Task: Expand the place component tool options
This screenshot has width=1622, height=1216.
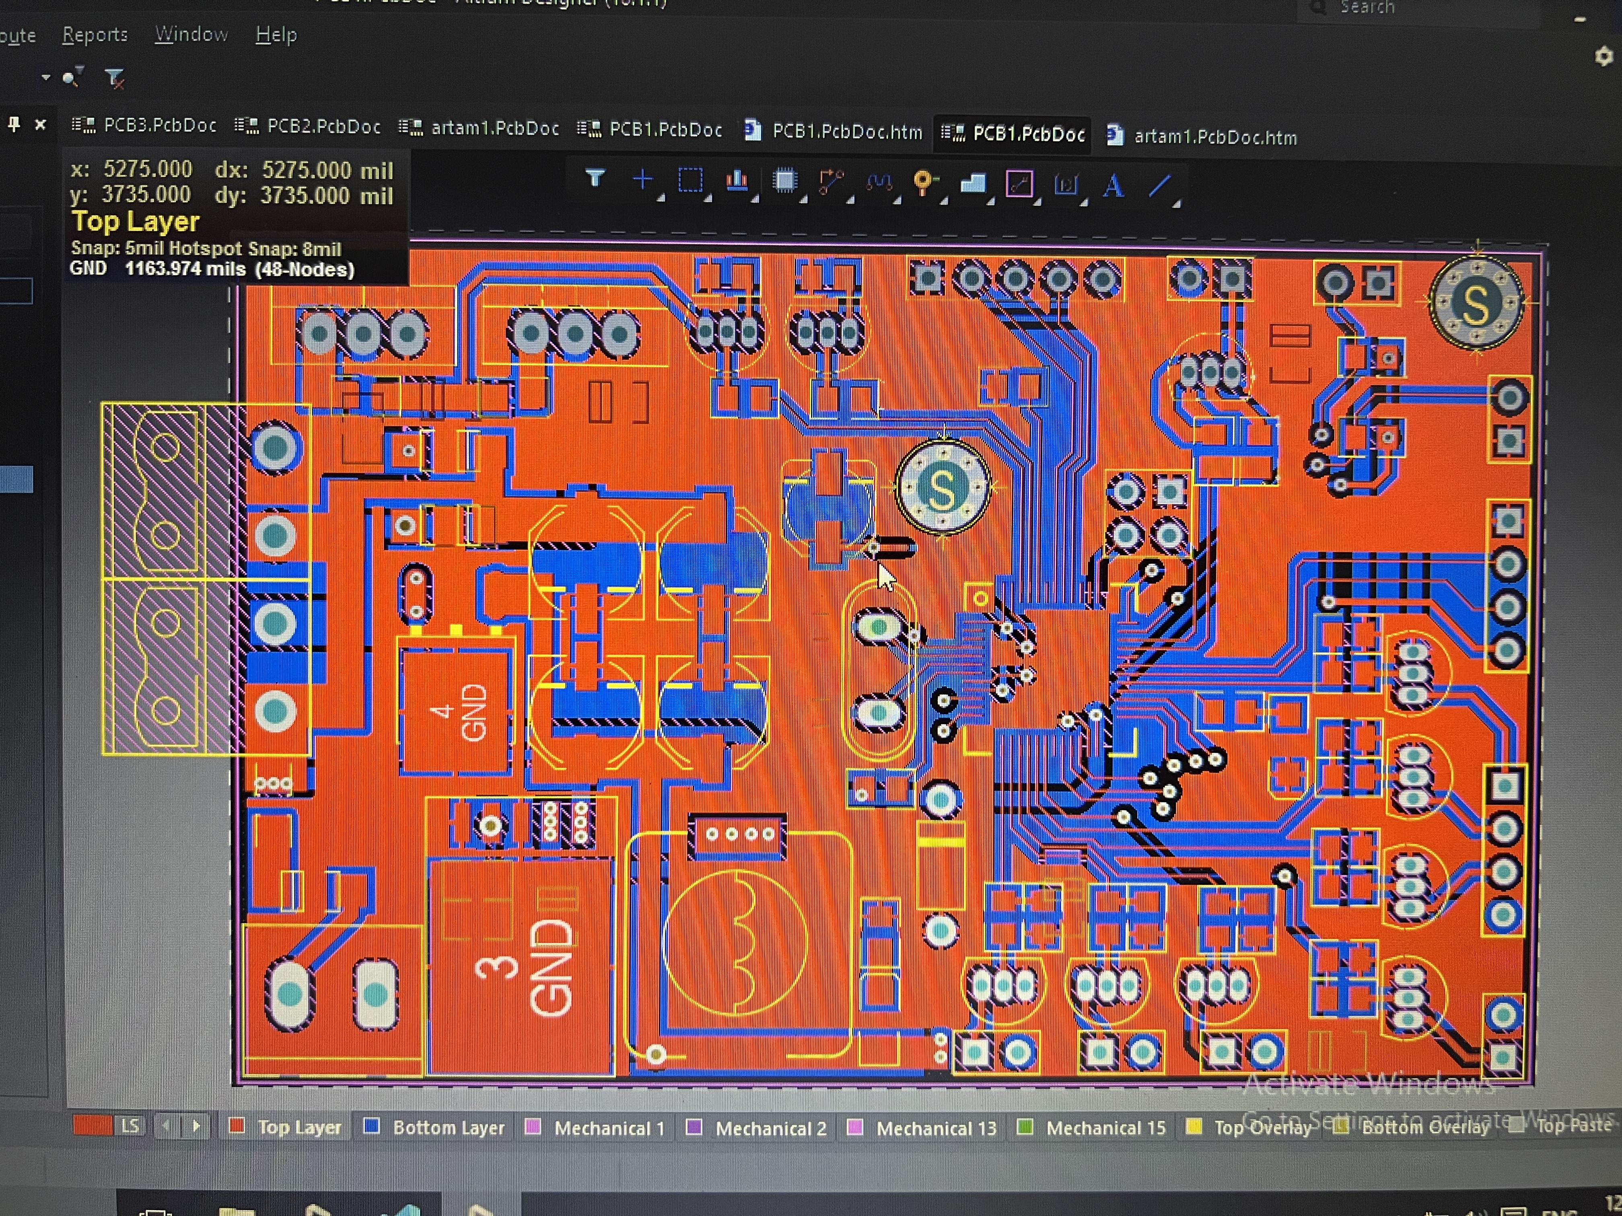Action: click(x=803, y=199)
